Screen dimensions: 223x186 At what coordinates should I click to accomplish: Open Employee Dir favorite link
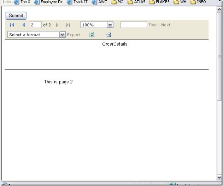(48, 2)
